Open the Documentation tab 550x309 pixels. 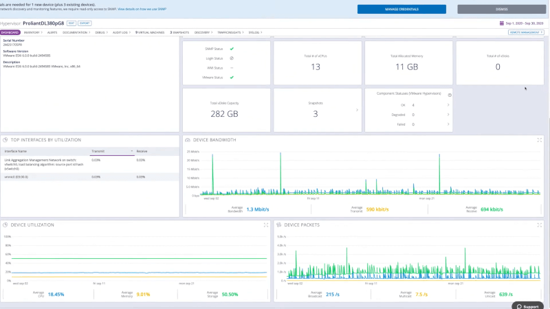point(76,32)
